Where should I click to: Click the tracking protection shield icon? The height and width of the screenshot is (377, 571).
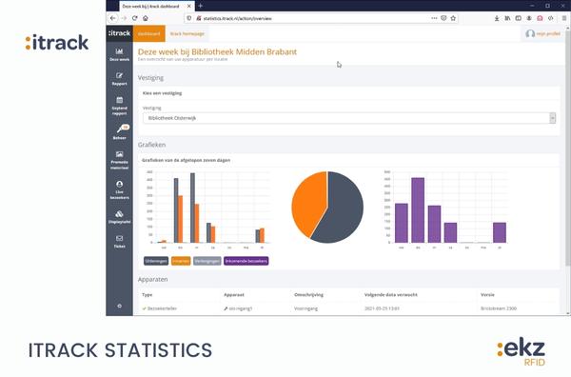[x=189, y=18]
